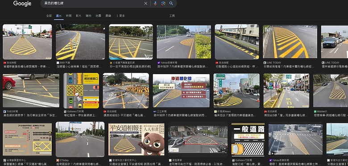The width and height of the screenshot is (348, 166).
Task: Open the 購物 tab
Action: pyautogui.click(x=88, y=16)
